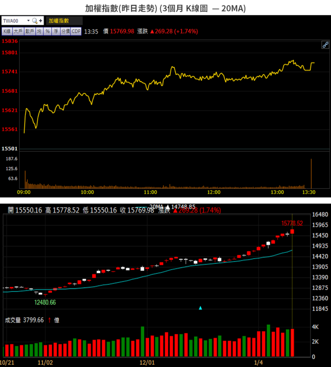Click the latest red candlestick

(292, 232)
